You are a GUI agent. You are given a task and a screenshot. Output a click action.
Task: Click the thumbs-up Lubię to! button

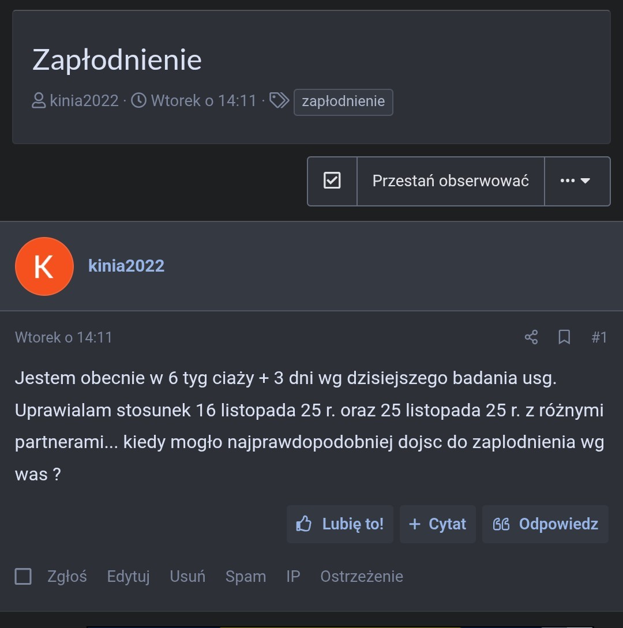[340, 524]
